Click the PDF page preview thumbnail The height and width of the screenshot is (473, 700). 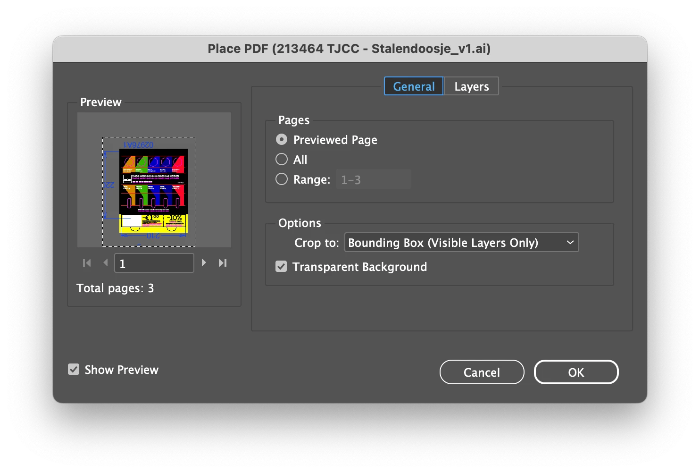149,192
